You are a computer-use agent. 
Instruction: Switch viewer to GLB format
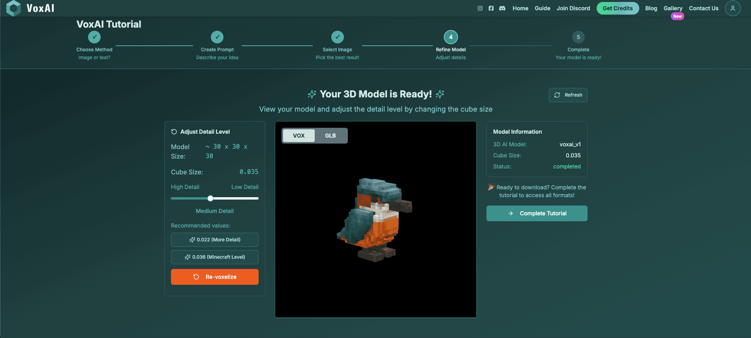click(x=330, y=136)
